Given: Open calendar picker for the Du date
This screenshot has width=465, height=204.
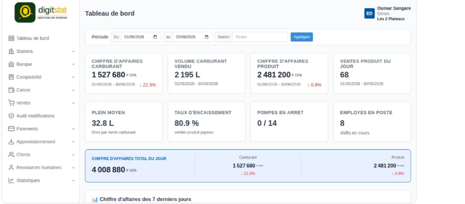Looking at the screenshot, I should (x=155, y=37).
